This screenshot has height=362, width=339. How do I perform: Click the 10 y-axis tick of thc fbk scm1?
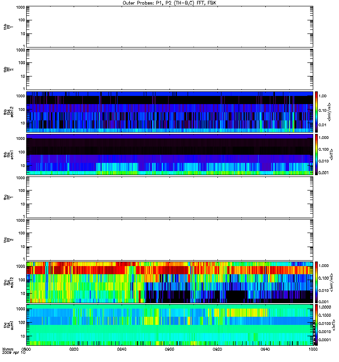23,336
